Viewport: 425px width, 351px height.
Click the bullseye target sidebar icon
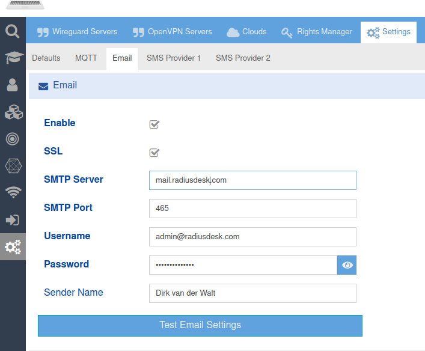click(13, 139)
